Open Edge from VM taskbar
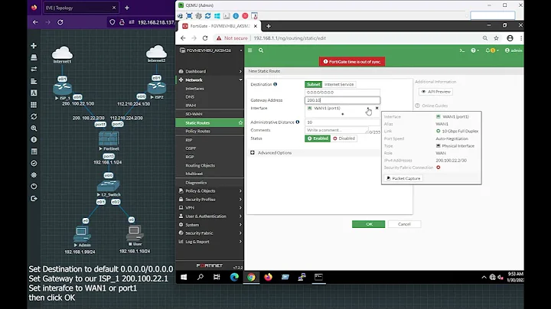Image resolution: width=551 pixels, height=309 pixels. point(234,277)
